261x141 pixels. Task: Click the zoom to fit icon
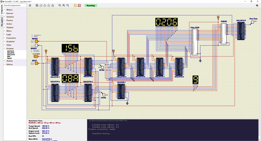point(60,5)
